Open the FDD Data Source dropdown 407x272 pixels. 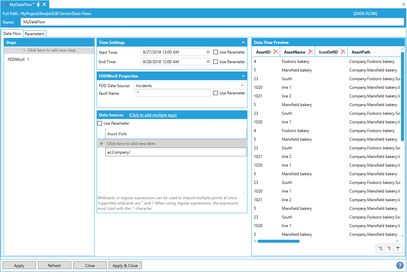[x=242, y=86]
